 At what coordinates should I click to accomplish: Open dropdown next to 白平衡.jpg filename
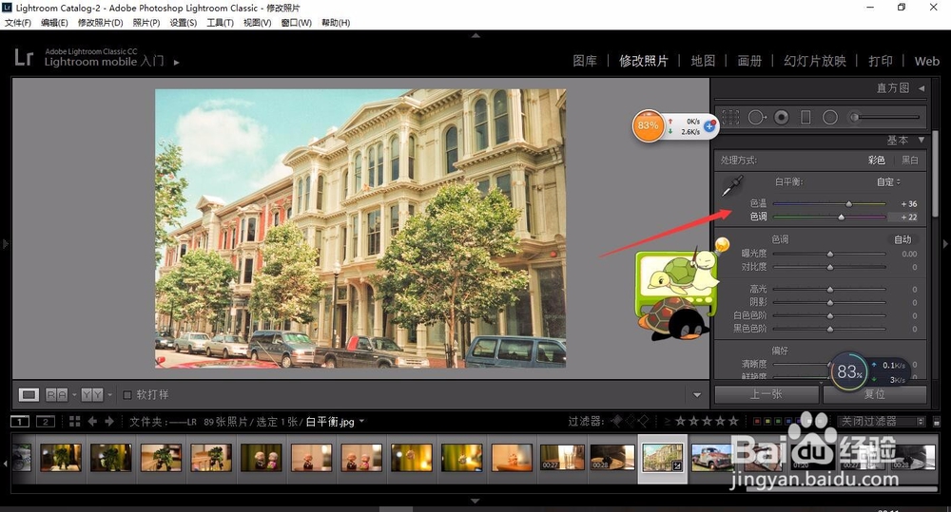click(362, 421)
